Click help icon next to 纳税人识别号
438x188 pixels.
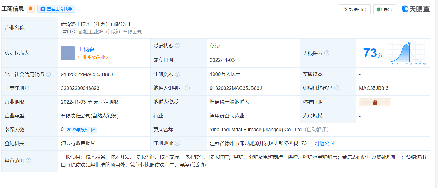187,88
